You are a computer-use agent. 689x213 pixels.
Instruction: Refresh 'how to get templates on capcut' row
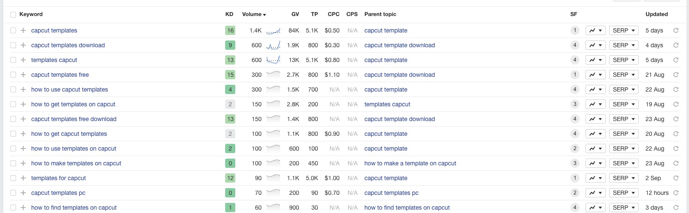[x=676, y=104]
